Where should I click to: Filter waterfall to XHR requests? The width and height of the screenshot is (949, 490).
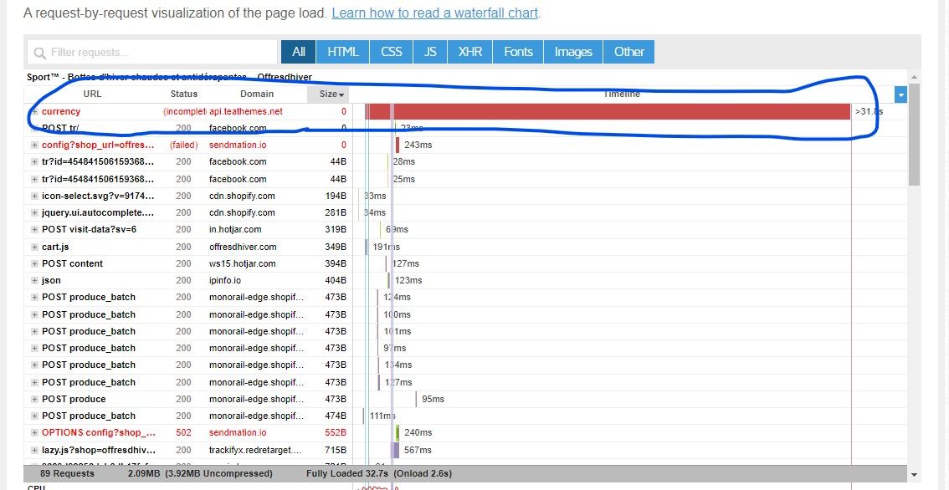(470, 52)
